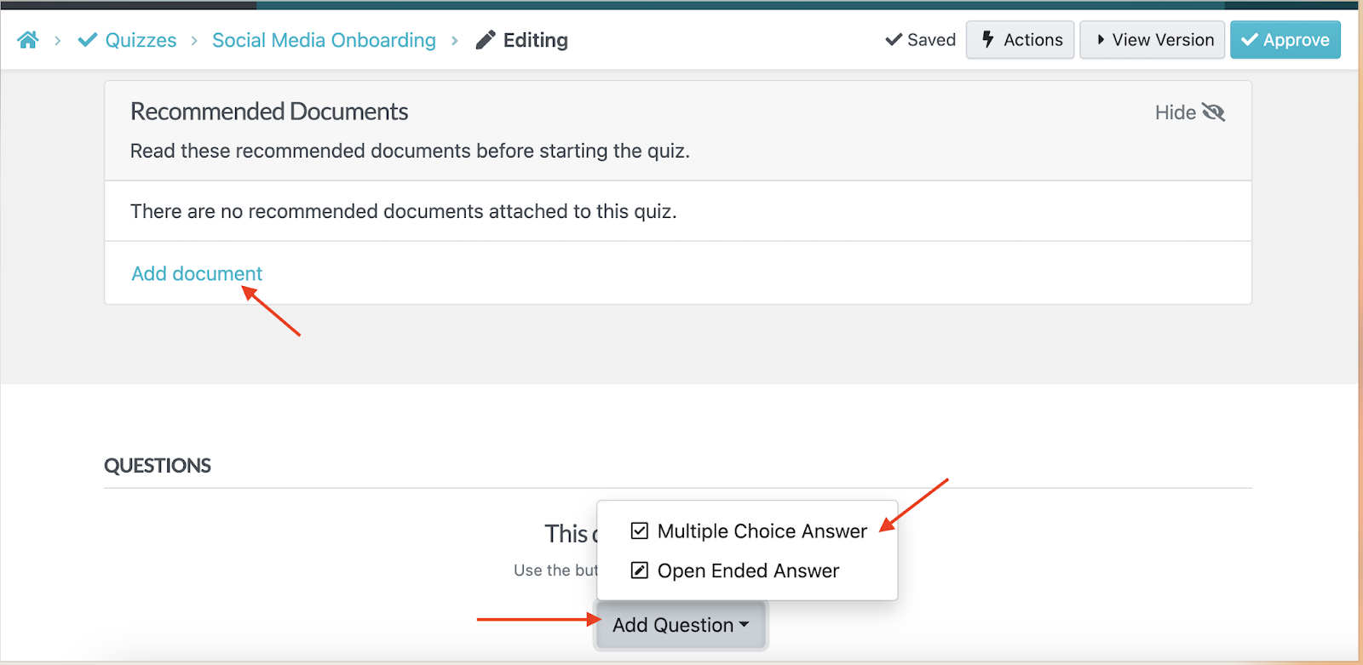Click the checkbox icon beside Multiple Choice Answer
The image size is (1363, 665).
tap(638, 530)
